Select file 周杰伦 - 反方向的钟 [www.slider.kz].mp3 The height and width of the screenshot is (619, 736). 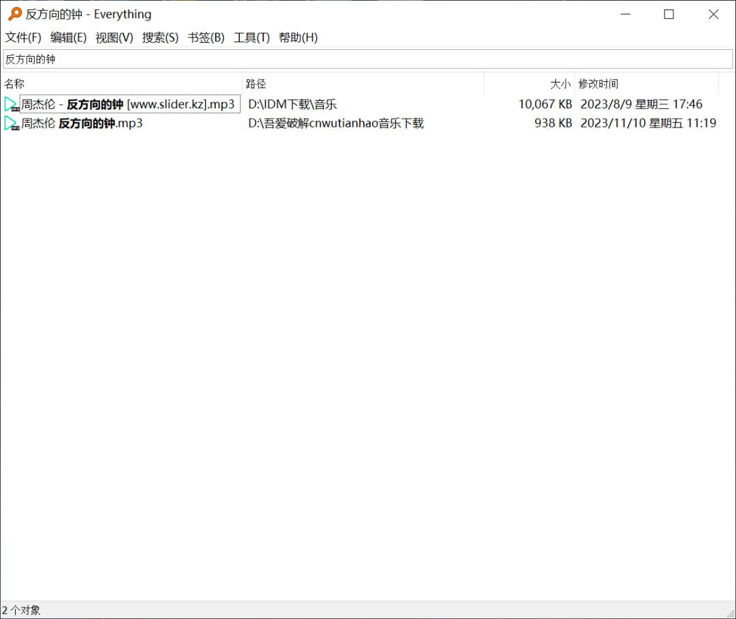pyautogui.click(x=127, y=104)
